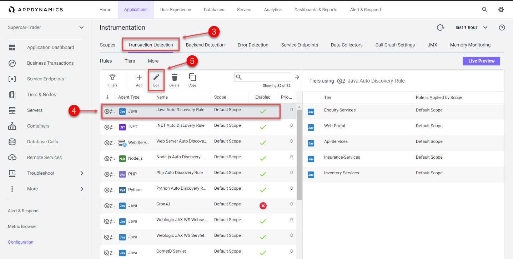
Task: Click the rules list vertical scrollbar
Action: (299, 155)
